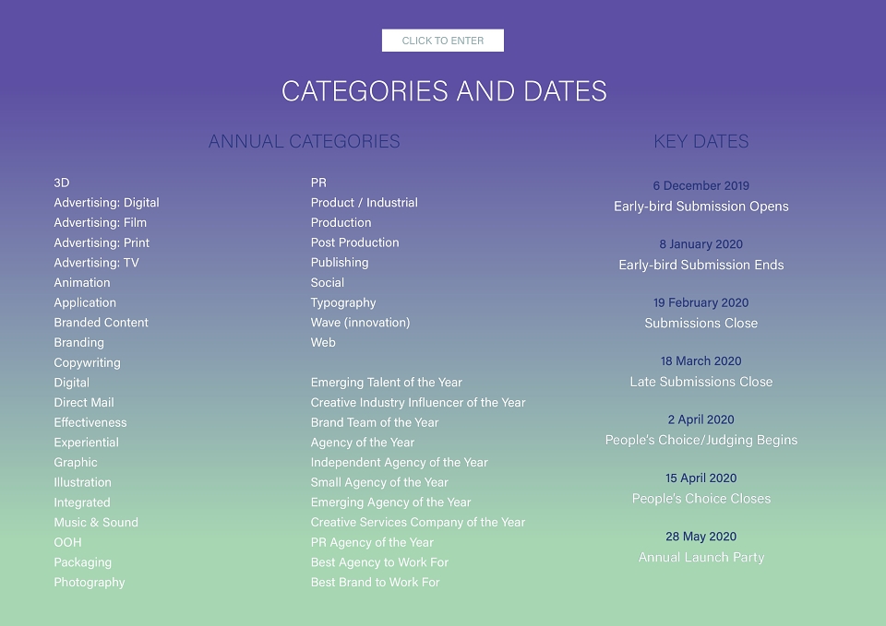Click Emerging Talent of the Year
The height and width of the screenshot is (626, 886).
click(x=387, y=383)
